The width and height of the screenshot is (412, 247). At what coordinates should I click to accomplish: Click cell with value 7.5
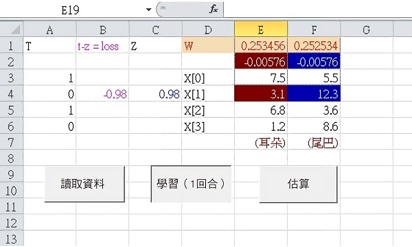pyautogui.click(x=261, y=78)
